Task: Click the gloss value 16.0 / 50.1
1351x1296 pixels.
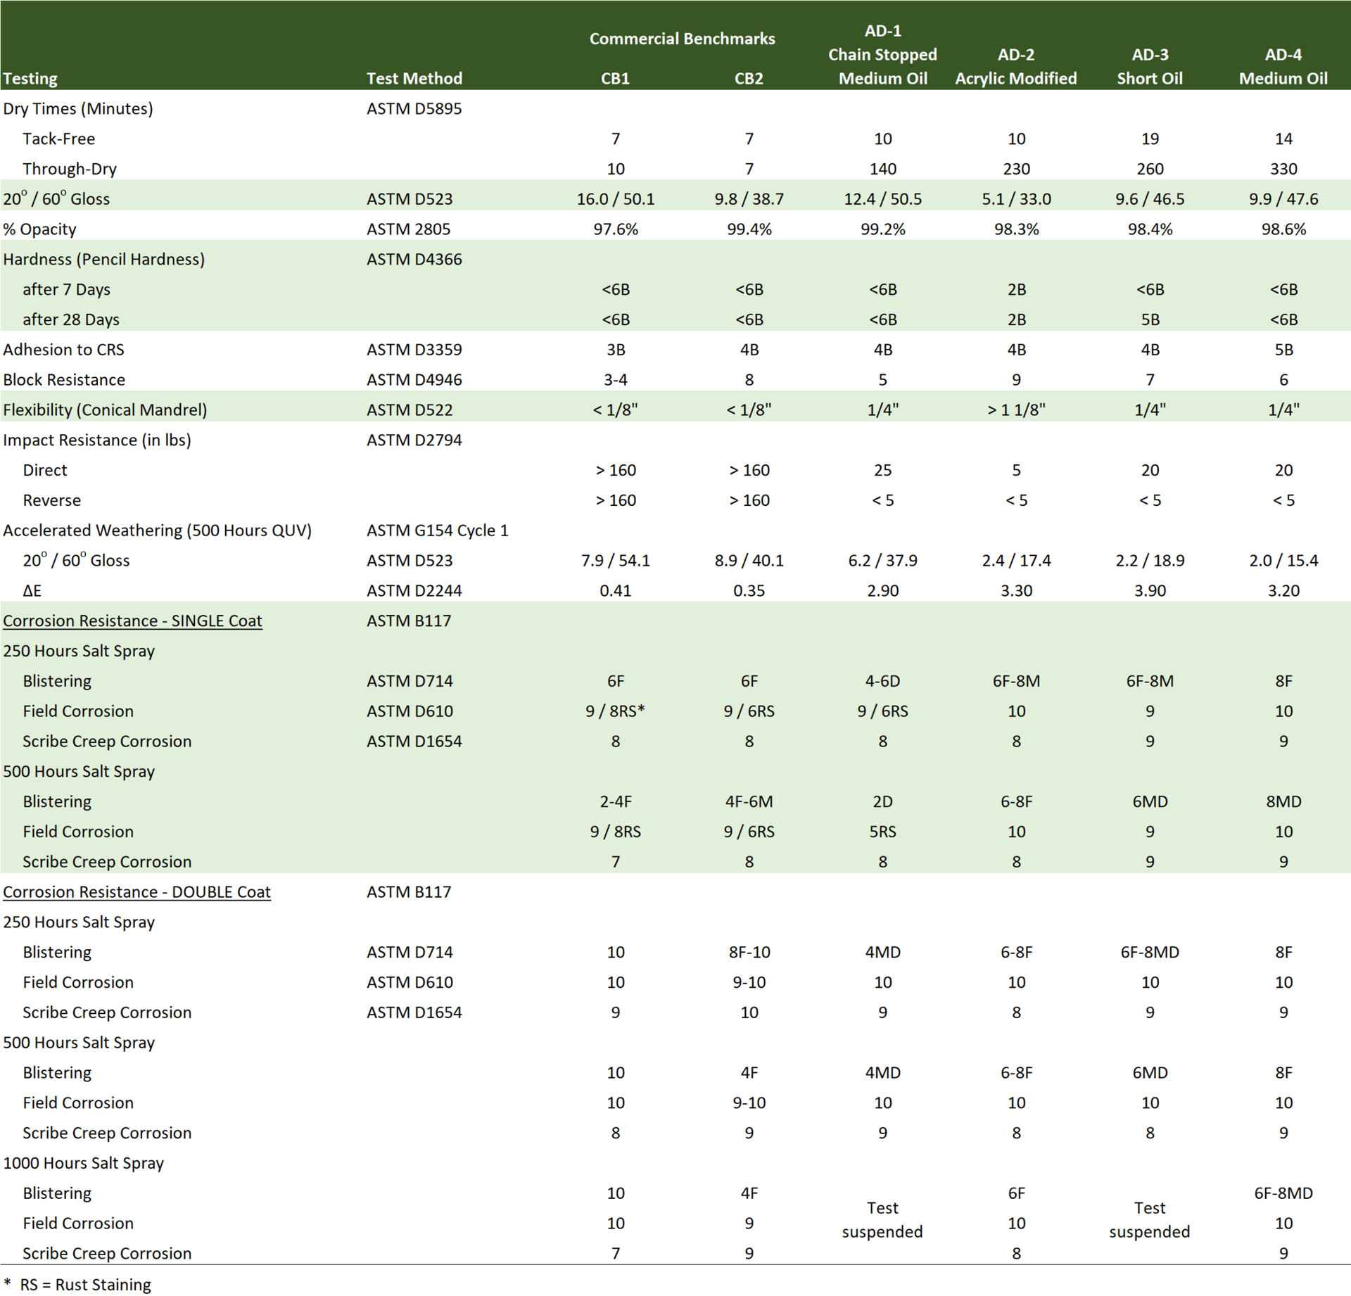Action: [x=616, y=200]
